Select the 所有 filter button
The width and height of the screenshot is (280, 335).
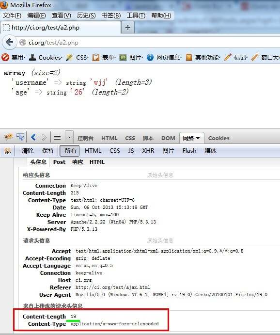tap(70, 151)
